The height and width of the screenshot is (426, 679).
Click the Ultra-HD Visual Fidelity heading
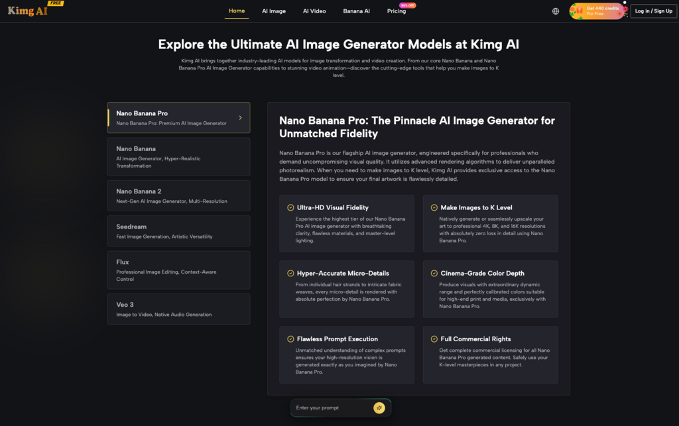(333, 207)
